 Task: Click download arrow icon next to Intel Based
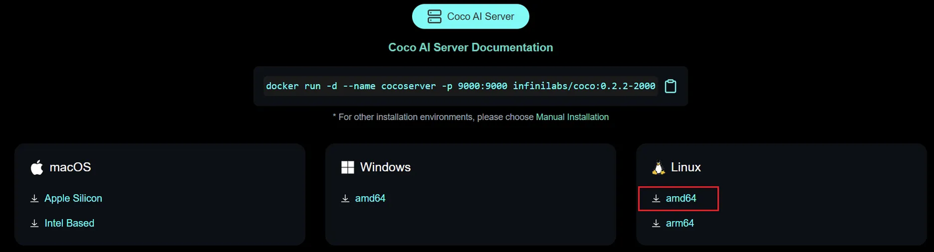34,223
